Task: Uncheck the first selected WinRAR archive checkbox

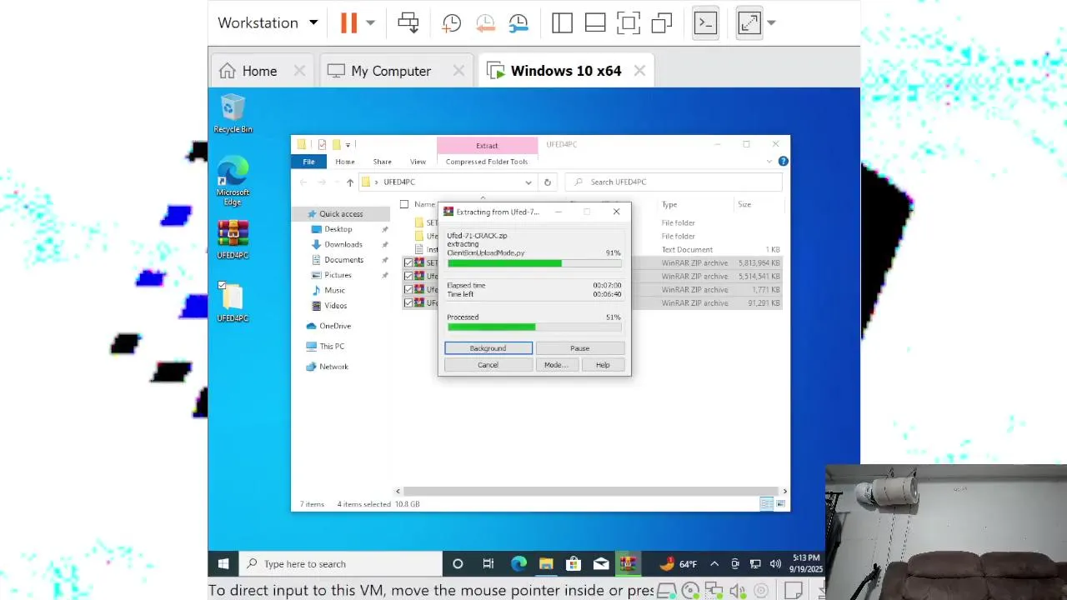Action: pyautogui.click(x=408, y=262)
